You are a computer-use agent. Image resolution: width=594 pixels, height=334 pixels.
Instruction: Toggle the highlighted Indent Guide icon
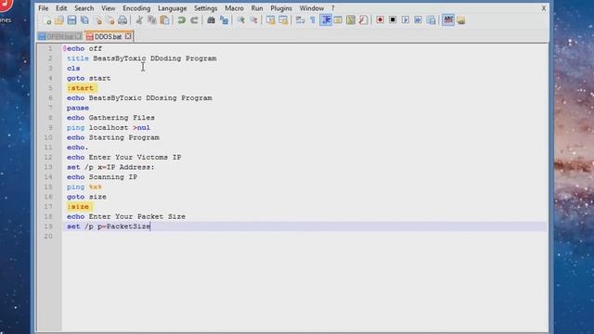point(326,20)
